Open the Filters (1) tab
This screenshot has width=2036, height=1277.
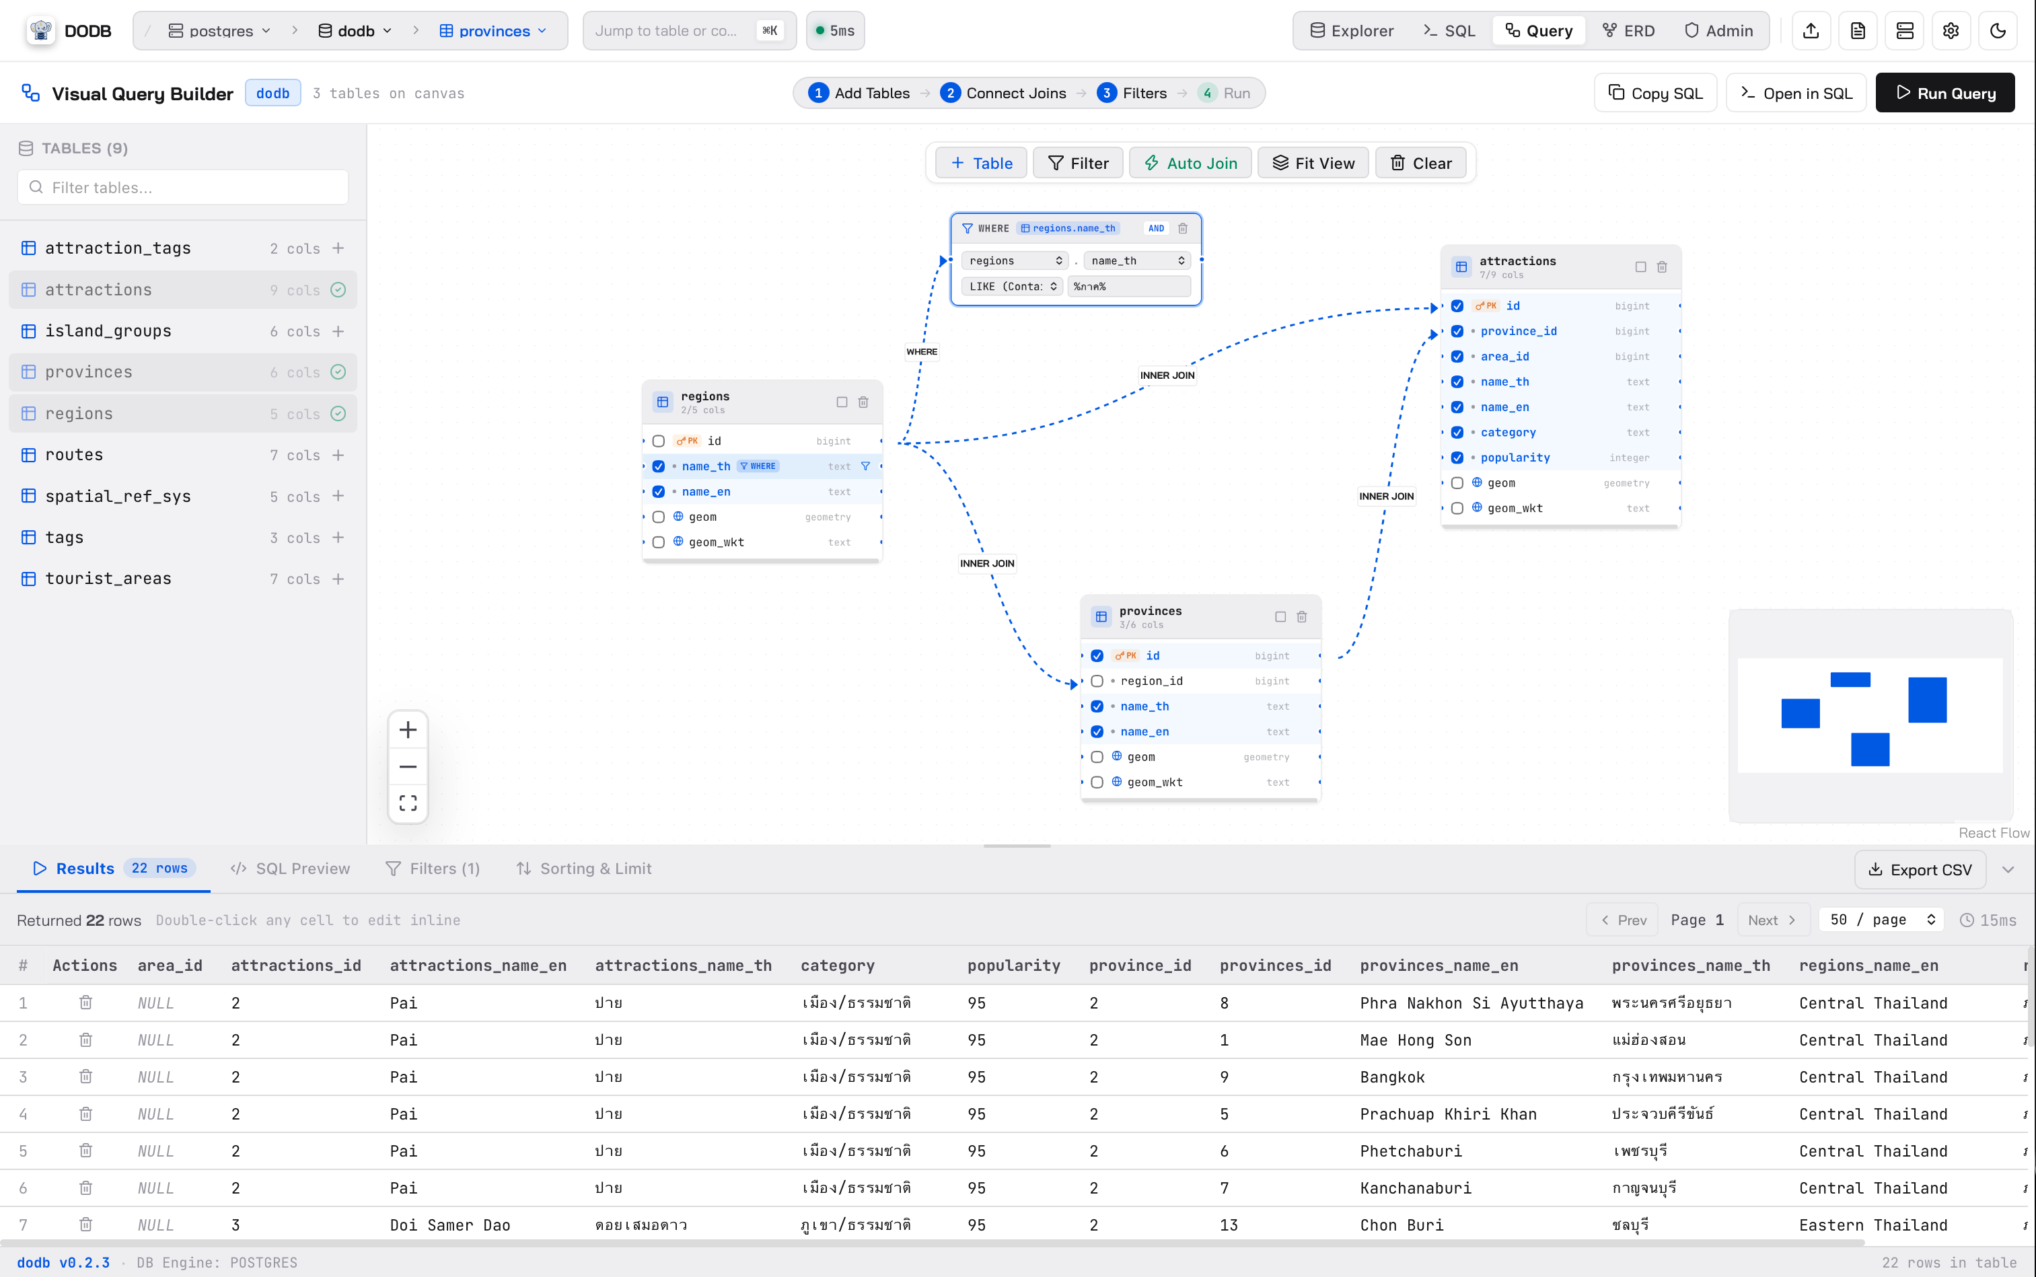433,868
